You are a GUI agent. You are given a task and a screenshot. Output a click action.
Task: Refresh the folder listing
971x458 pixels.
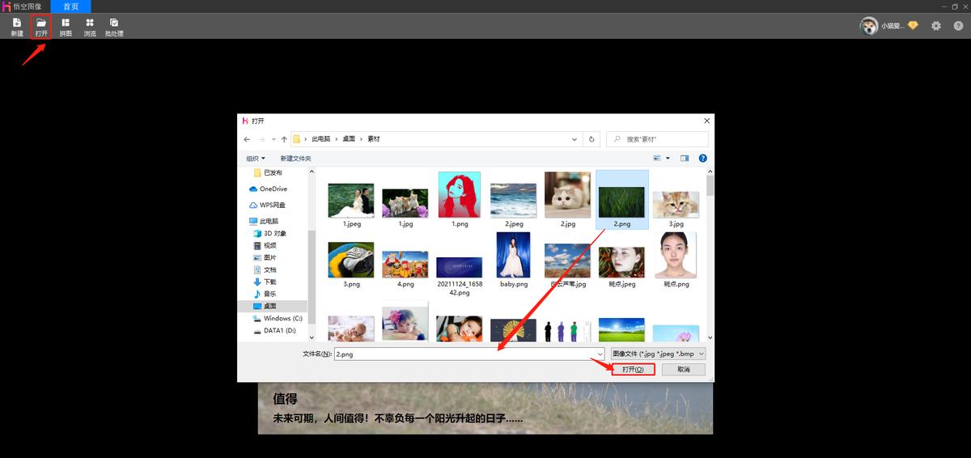tap(592, 139)
